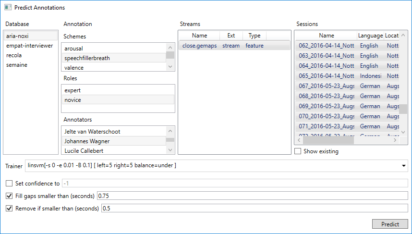Click Sessions vertical scroll down arrow
The height and width of the screenshot is (234, 412).
tap(403, 132)
